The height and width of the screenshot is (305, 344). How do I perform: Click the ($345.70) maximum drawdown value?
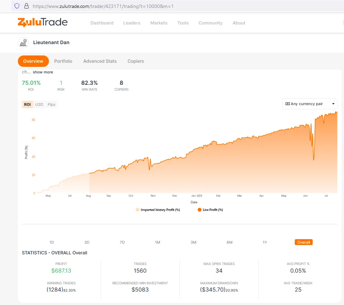click(x=212, y=289)
